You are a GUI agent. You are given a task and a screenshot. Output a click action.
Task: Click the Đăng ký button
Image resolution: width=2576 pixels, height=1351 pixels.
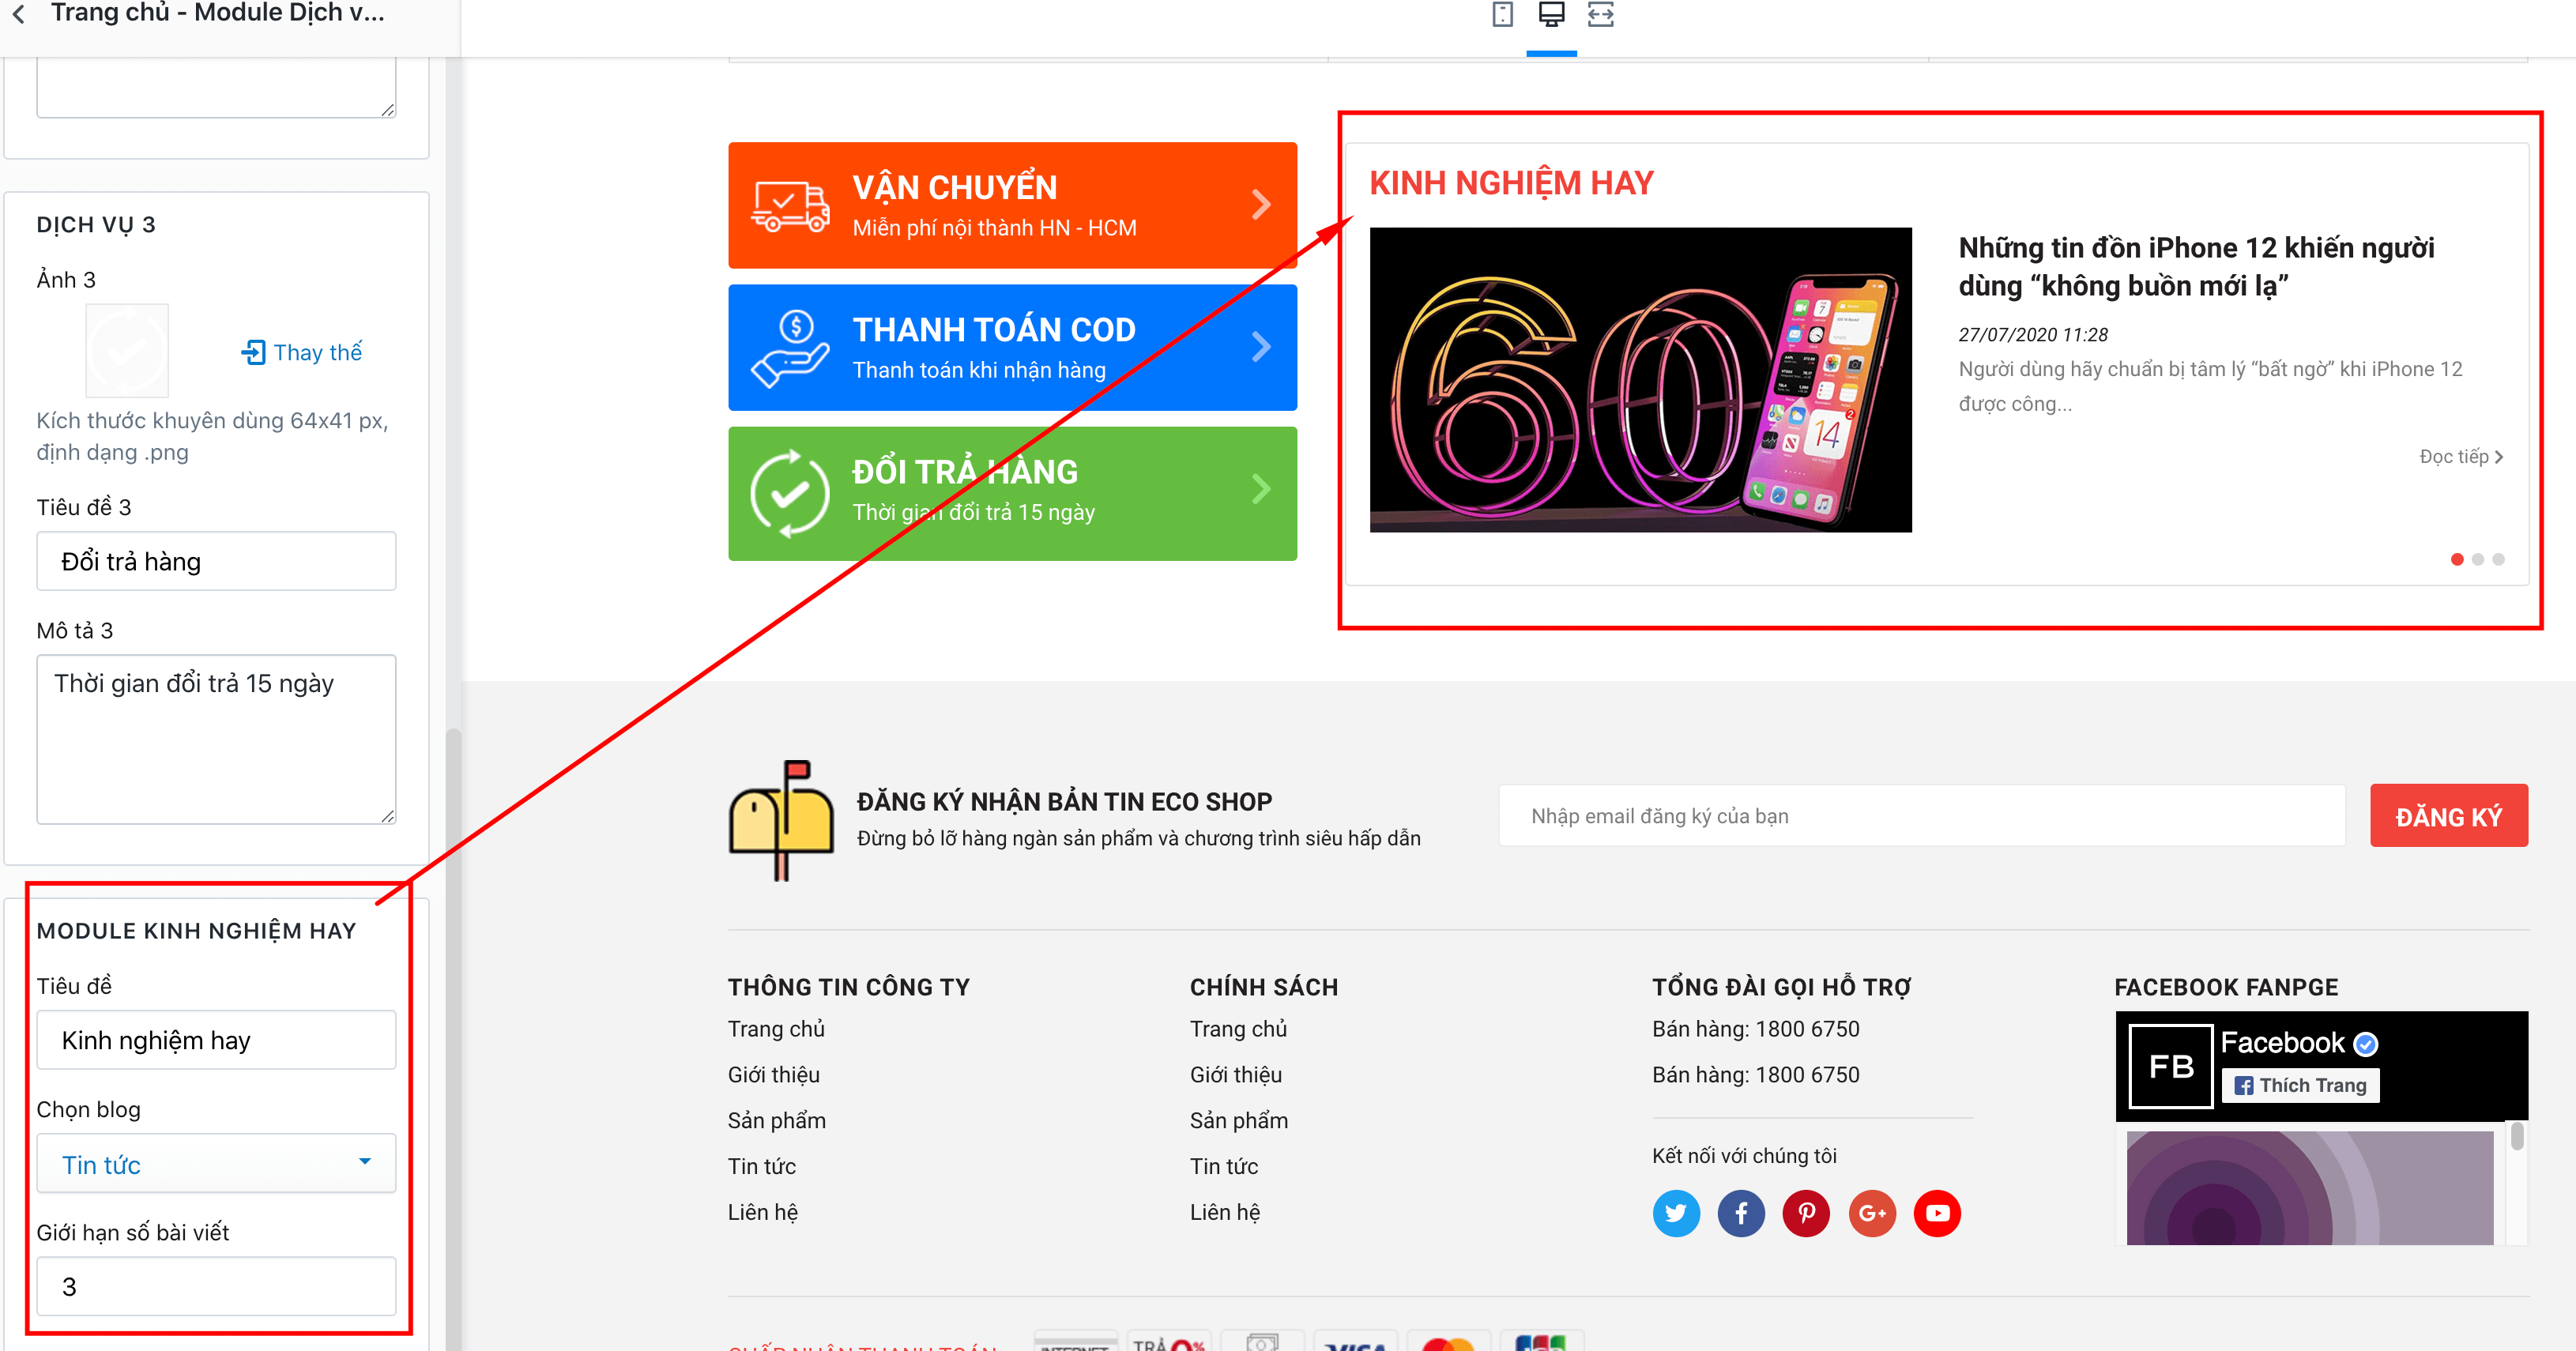click(x=2448, y=816)
